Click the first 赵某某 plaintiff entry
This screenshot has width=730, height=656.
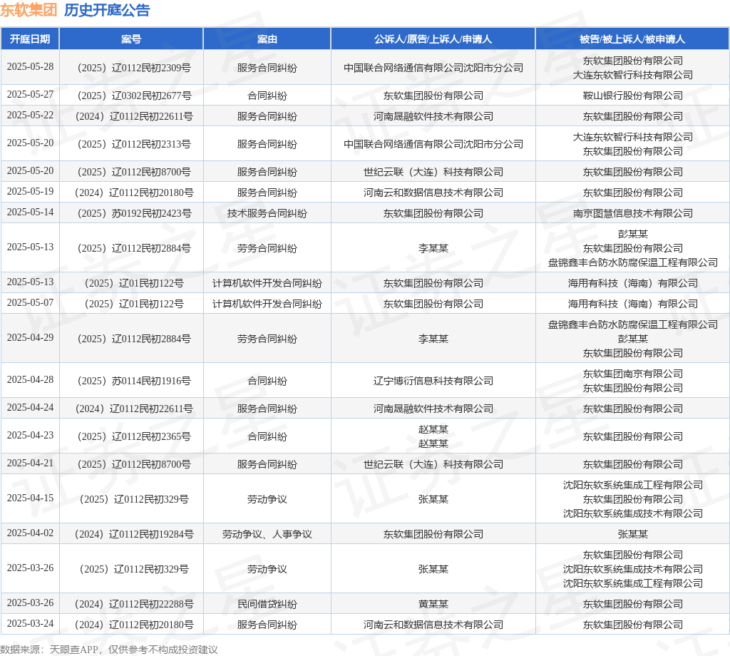click(433, 430)
